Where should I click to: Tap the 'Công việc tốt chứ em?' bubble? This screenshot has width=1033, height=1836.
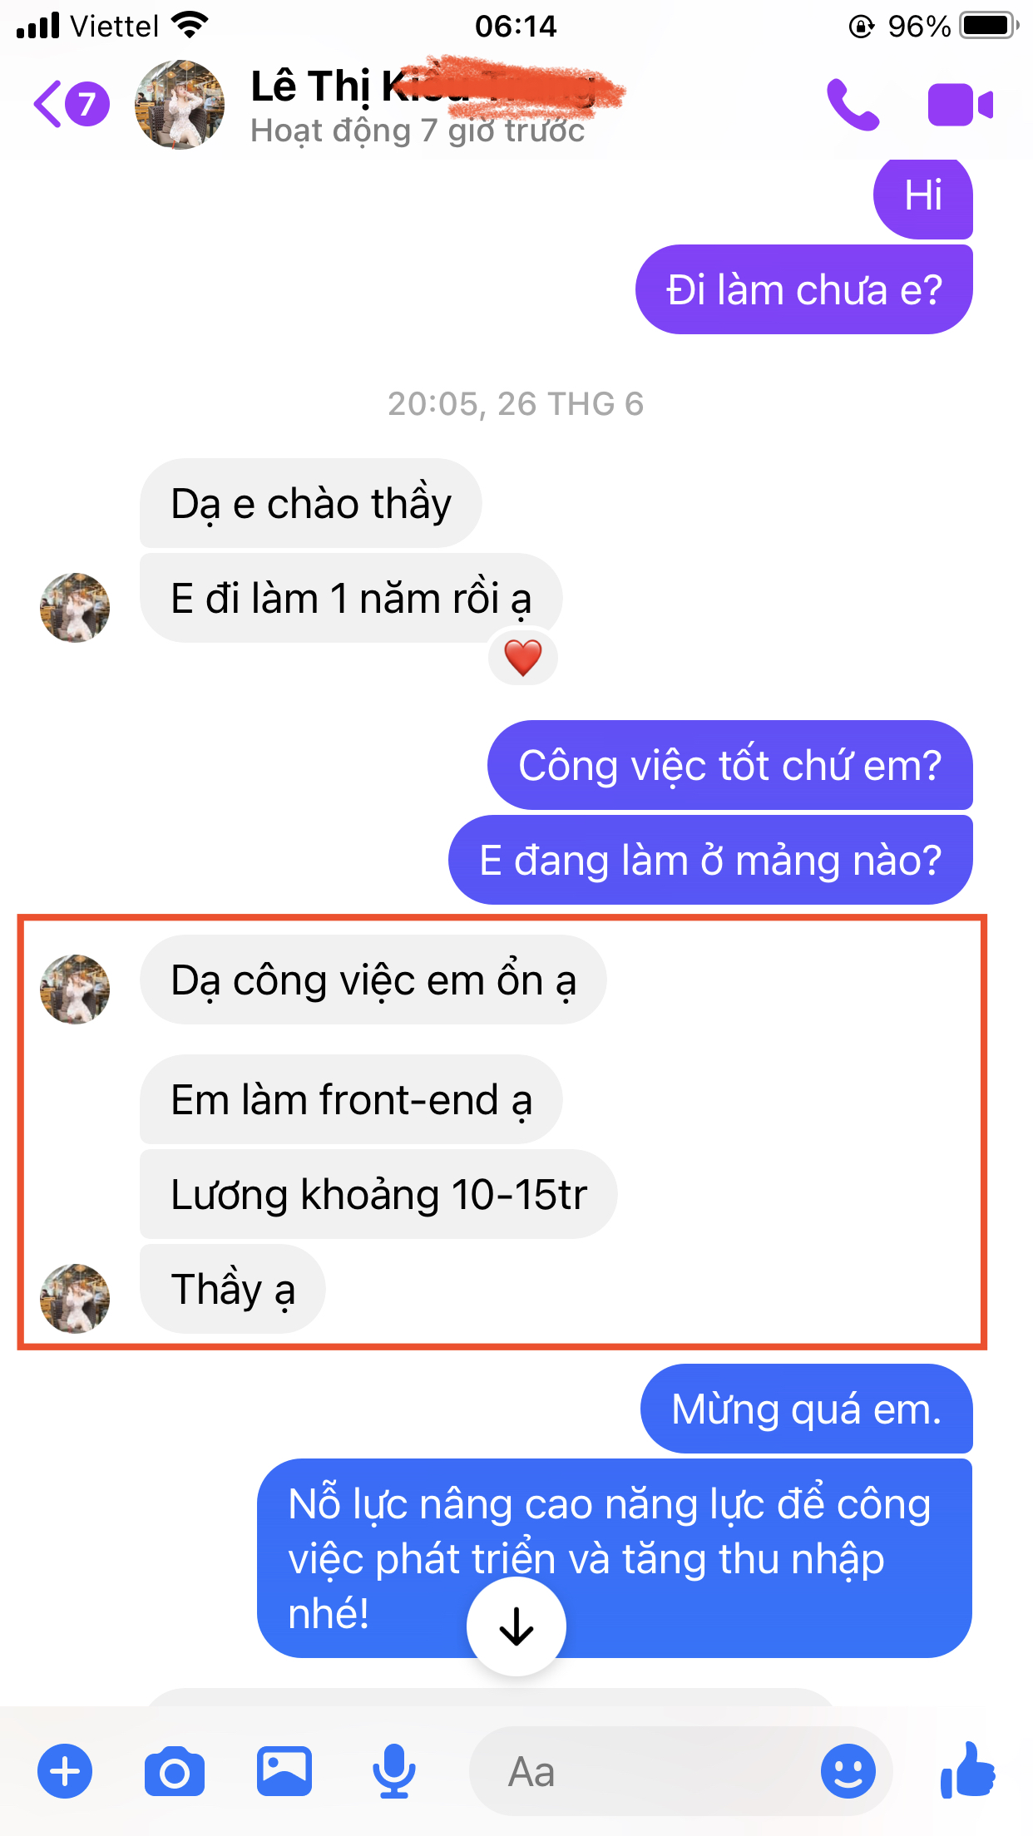point(730,765)
